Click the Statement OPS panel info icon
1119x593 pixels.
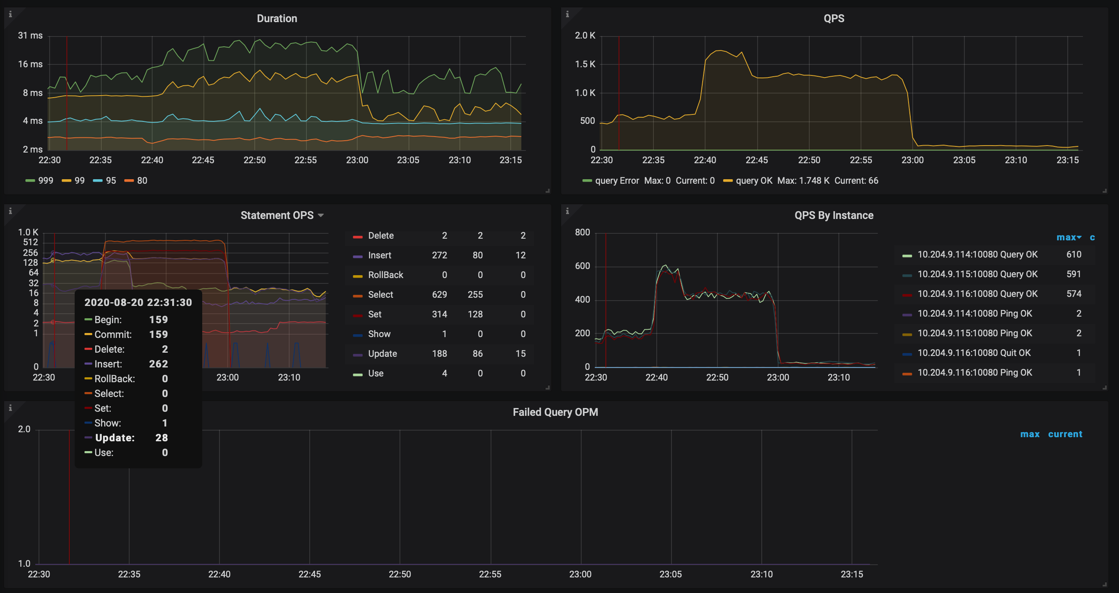(10, 211)
